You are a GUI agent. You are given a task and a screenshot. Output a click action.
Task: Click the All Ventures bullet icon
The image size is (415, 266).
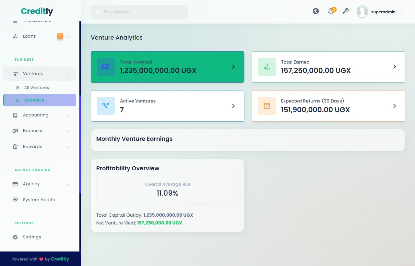(18, 88)
